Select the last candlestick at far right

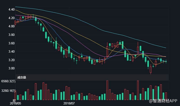(x=166, y=61)
